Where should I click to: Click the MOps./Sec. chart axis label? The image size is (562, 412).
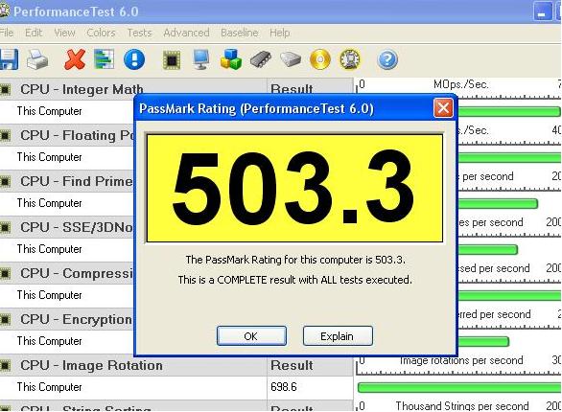pos(461,85)
